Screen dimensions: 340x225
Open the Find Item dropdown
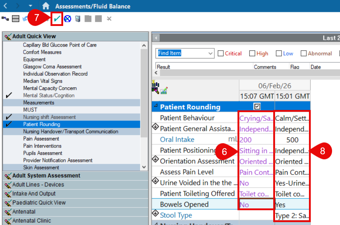pos(211,53)
